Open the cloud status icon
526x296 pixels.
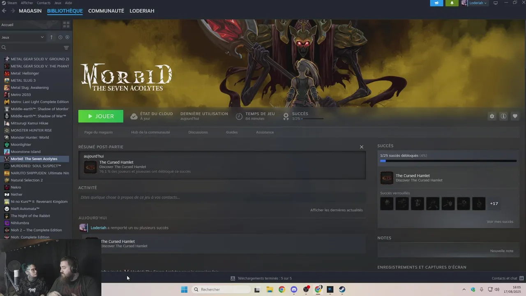(134, 116)
